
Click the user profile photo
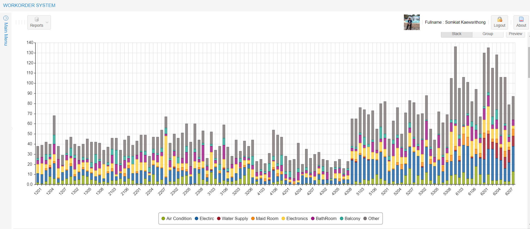[x=412, y=22]
